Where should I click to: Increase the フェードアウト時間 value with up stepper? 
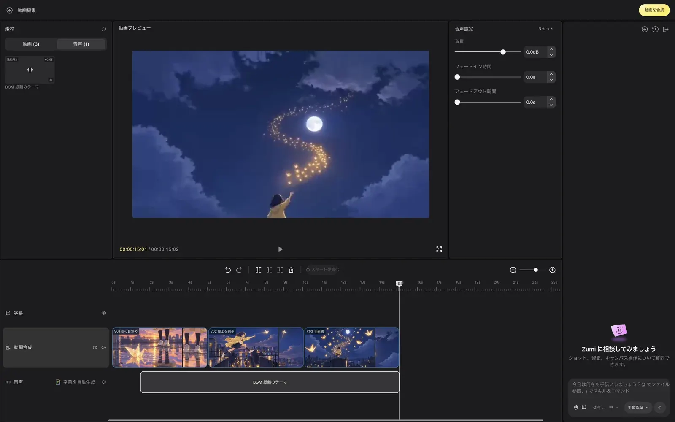pyautogui.click(x=551, y=99)
